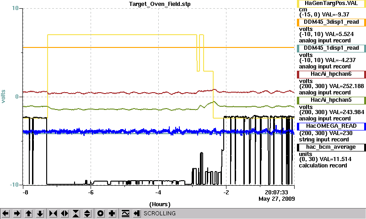Open the controls dialog with the graph icon

[125, 213]
